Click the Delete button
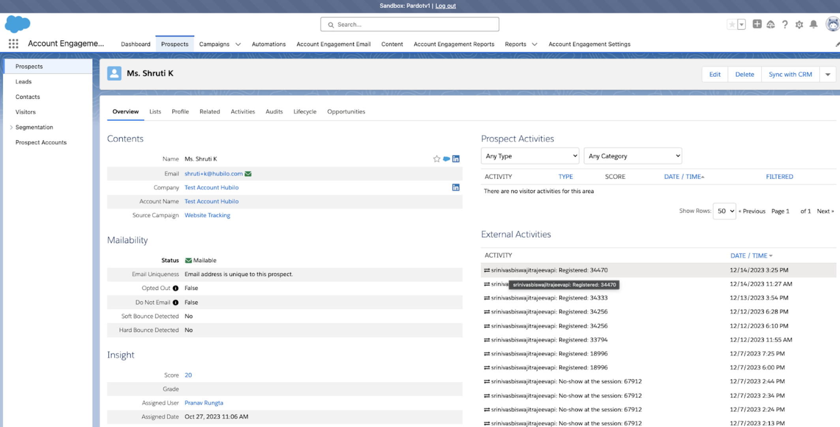This screenshot has height=427, width=840. tap(744, 74)
